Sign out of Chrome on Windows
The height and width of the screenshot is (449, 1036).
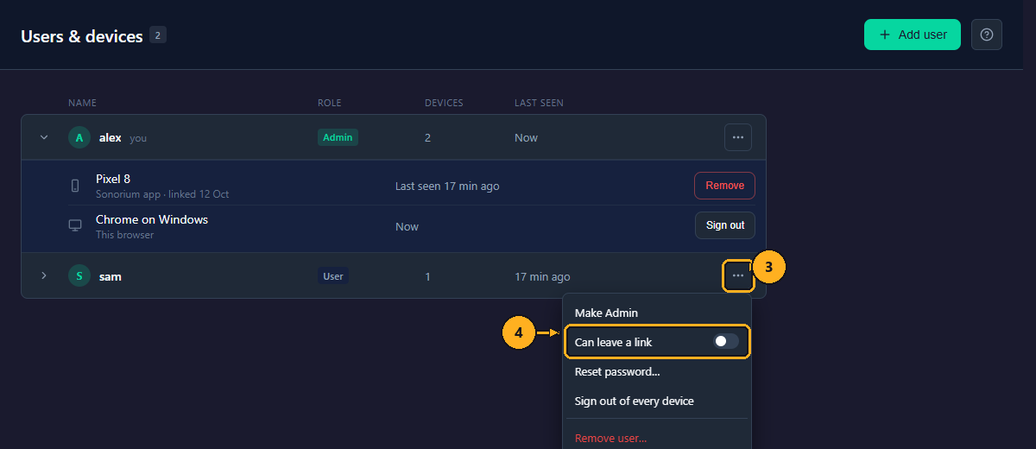725,225
